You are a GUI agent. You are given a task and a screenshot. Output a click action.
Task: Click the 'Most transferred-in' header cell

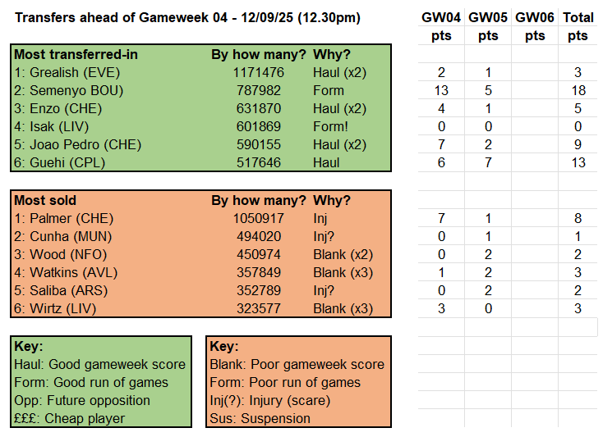pos(75,55)
